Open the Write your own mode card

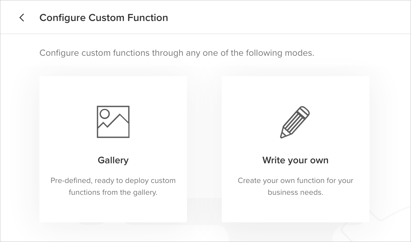(x=295, y=149)
